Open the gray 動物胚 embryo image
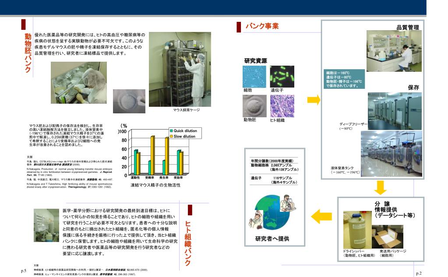Screen dimensions: 448x277 tap(254, 106)
